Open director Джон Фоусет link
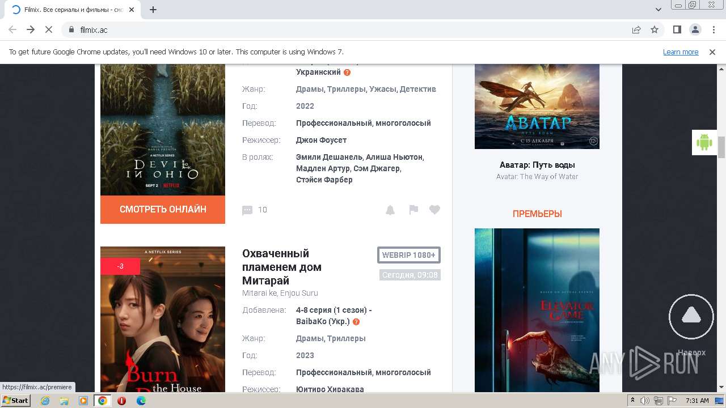This screenshot has height=408, width=726. [x=321, y=140]
